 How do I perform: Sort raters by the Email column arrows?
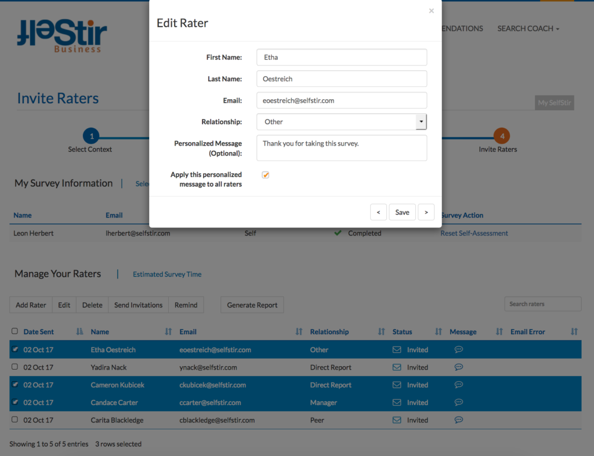[299, 332]
